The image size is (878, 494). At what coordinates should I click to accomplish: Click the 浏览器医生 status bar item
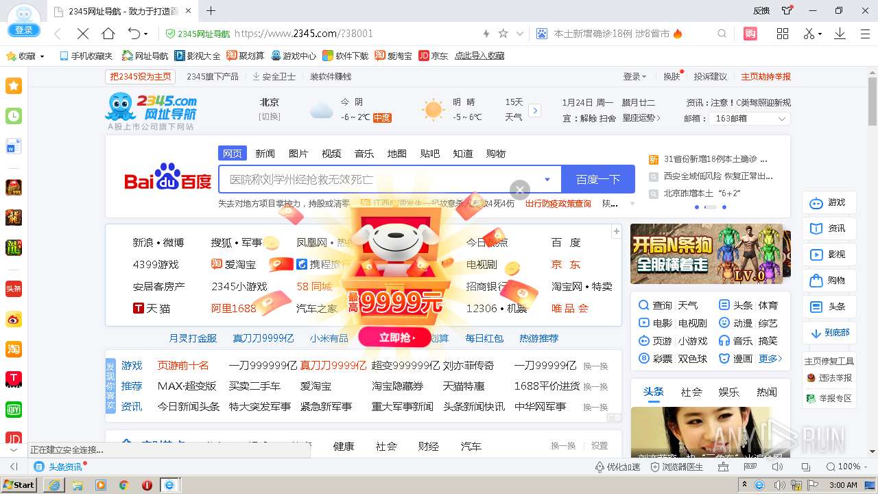676,467
